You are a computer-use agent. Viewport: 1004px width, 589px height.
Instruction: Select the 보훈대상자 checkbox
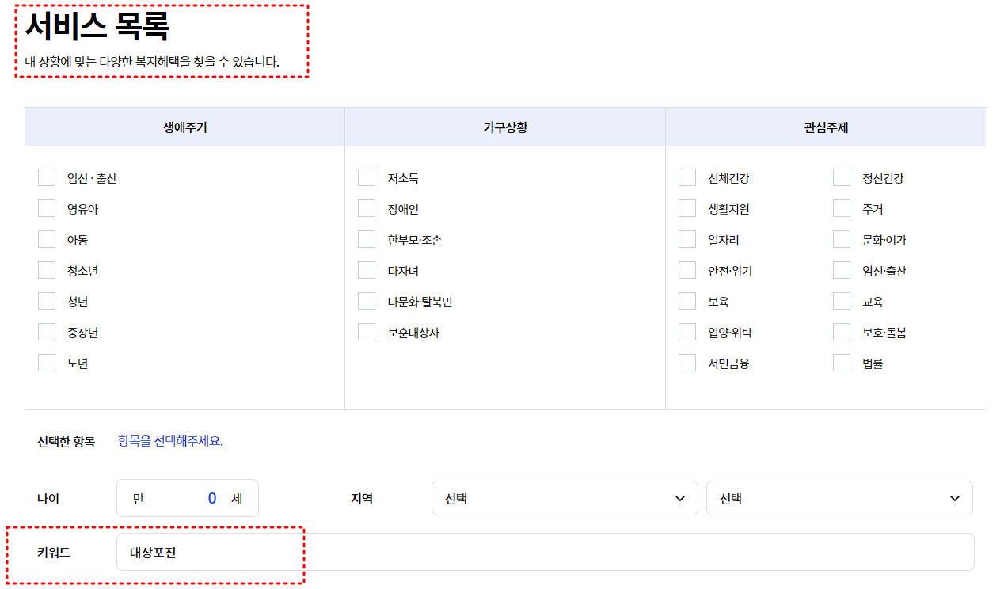[367, 332]
